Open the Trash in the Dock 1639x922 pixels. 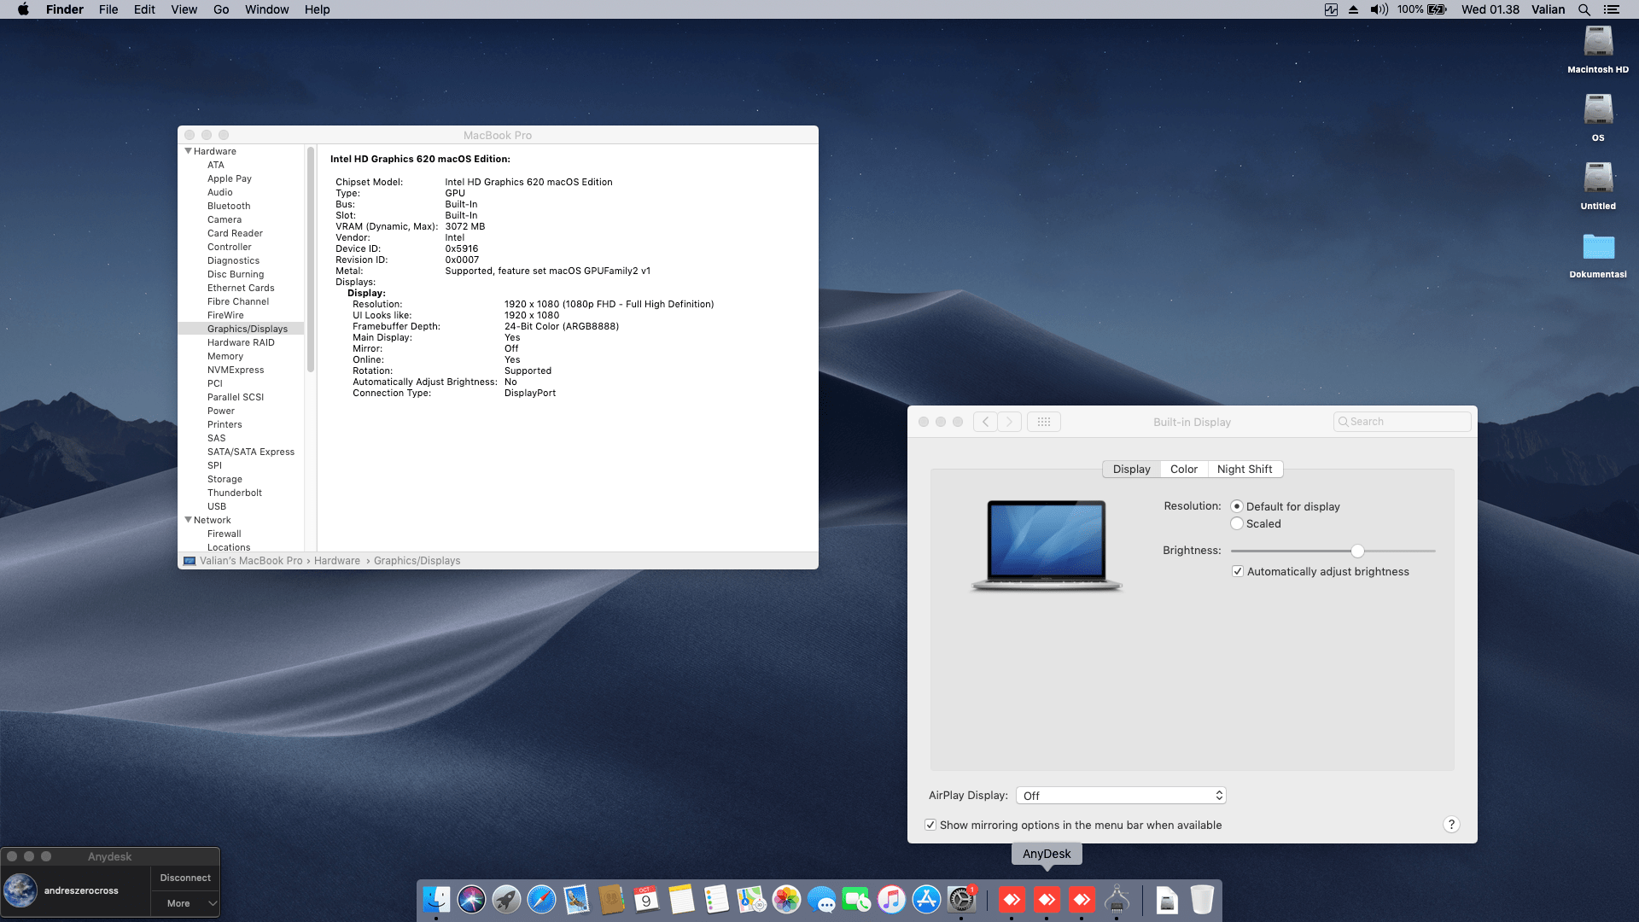pyautogui.click(x=1202, y=899)
